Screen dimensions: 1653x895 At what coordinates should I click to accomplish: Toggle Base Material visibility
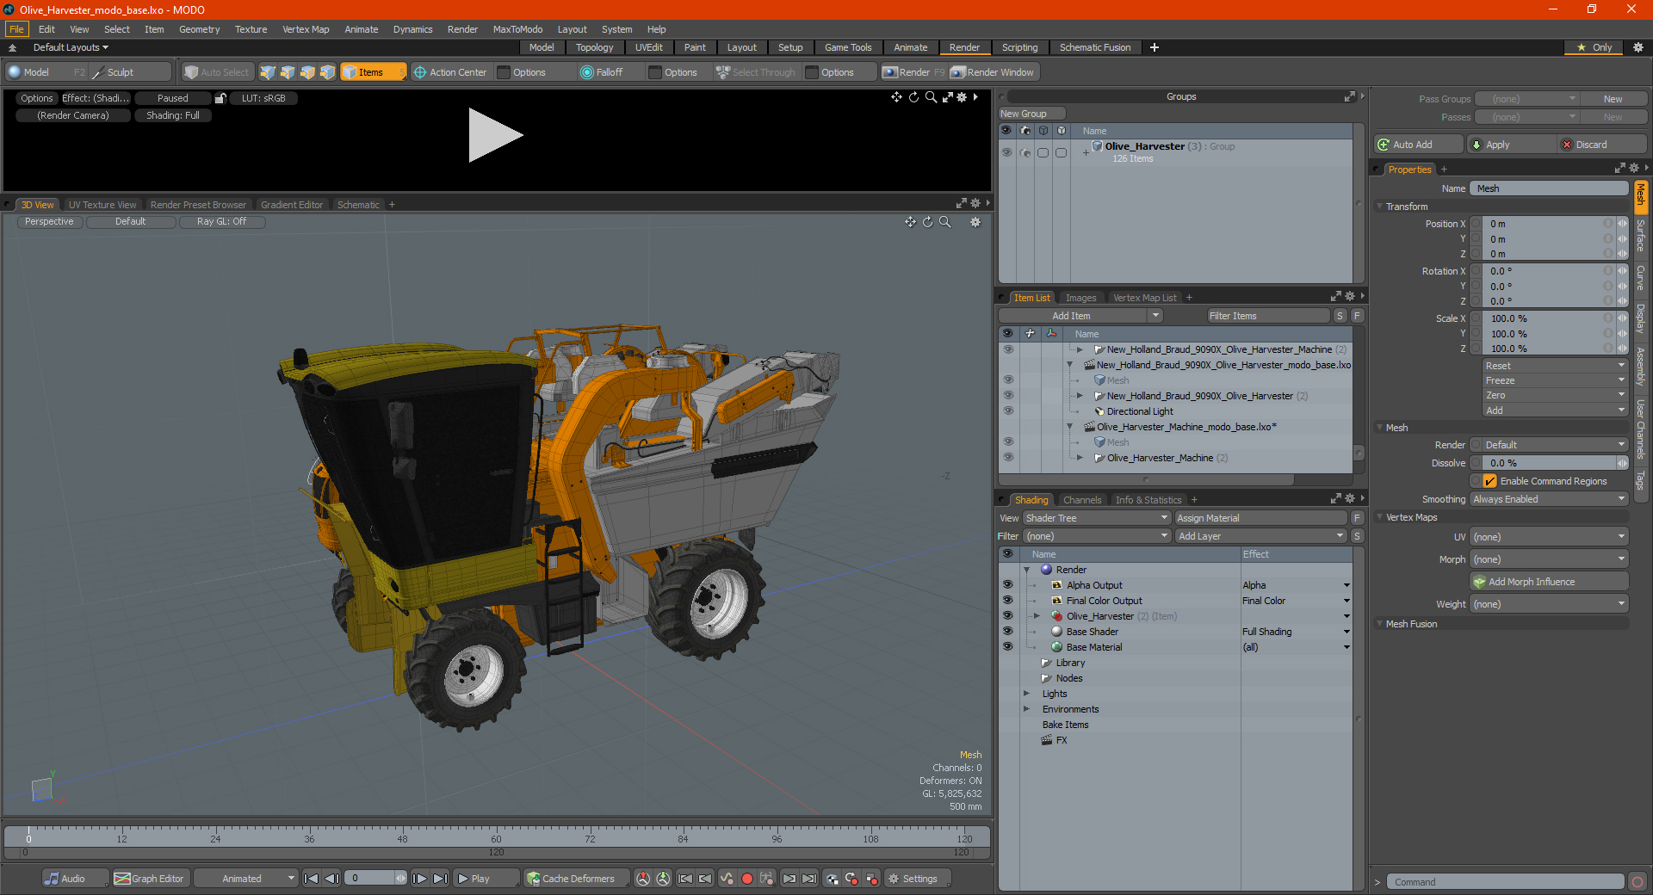pos(1007,647)
